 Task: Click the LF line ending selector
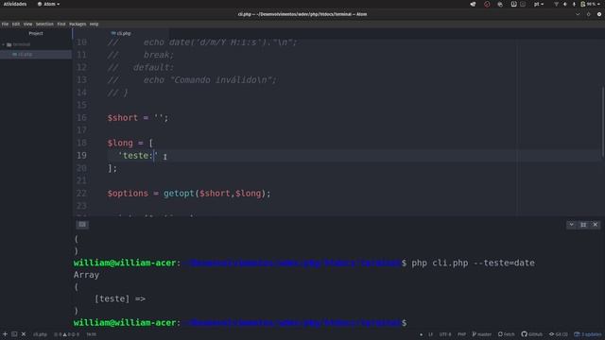[431, 334]
